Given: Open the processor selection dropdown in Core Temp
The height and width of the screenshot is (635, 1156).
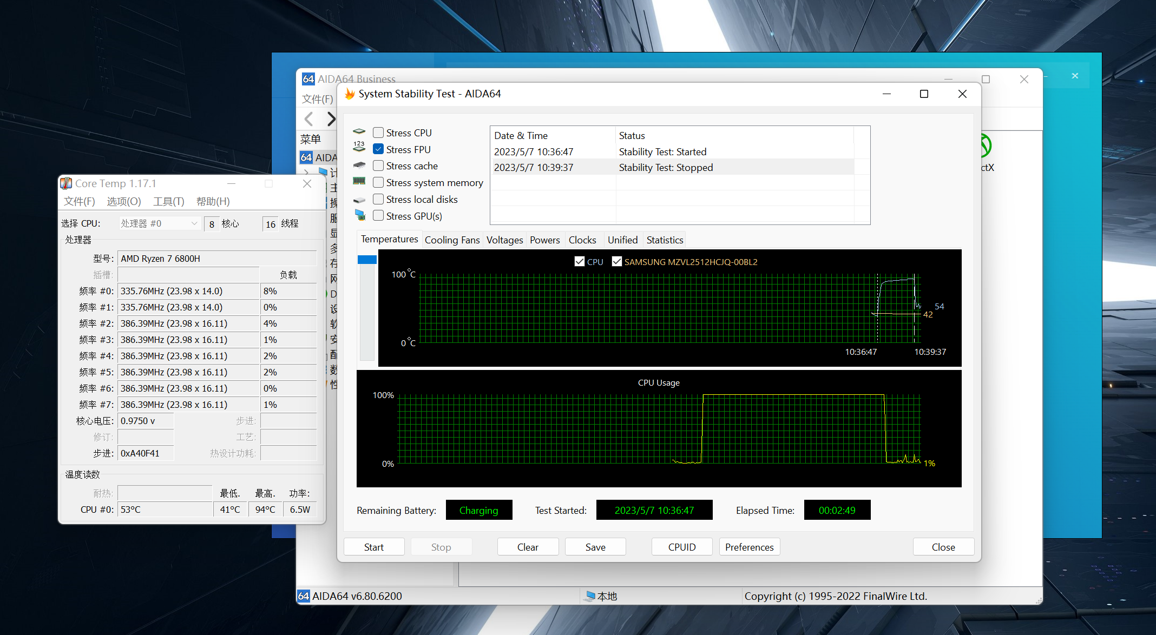Looking at the screenshot, I should point(160,223).
